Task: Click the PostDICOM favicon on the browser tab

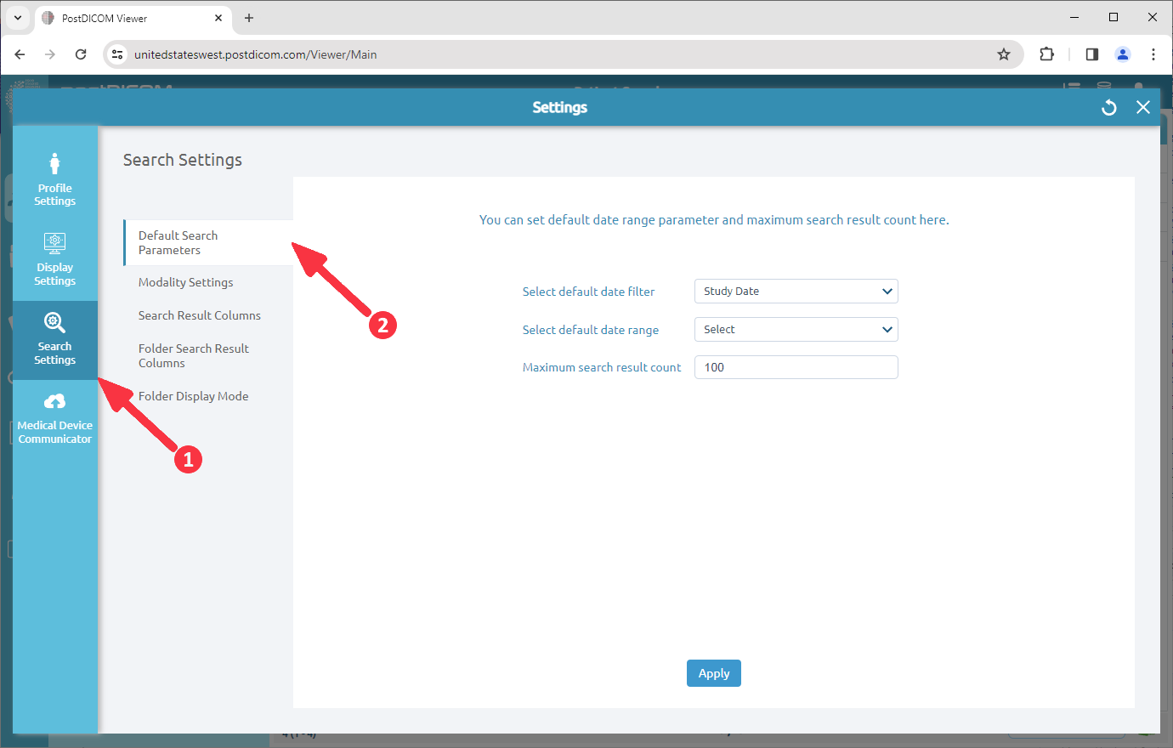Action: 48,18
